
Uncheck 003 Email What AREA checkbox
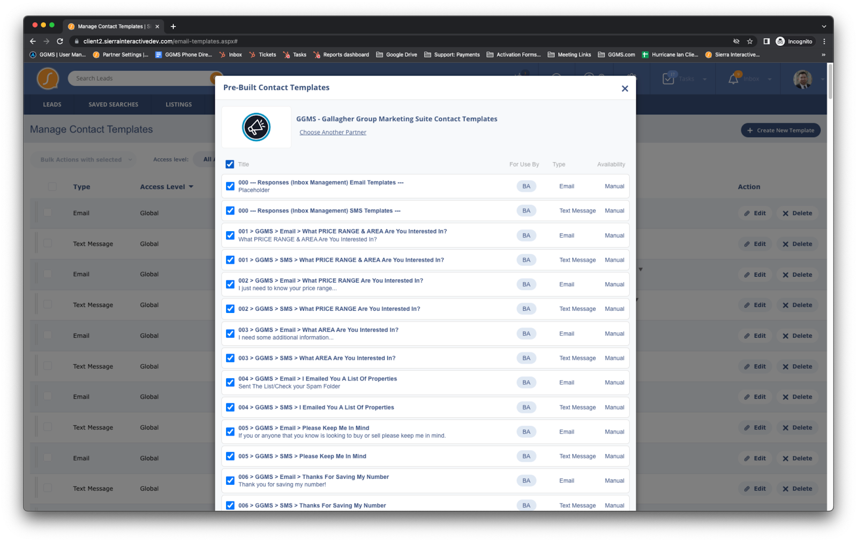[x=230, y=333]
